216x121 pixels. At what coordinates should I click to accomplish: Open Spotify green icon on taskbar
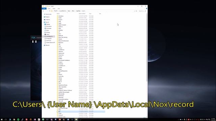[18, 120]
